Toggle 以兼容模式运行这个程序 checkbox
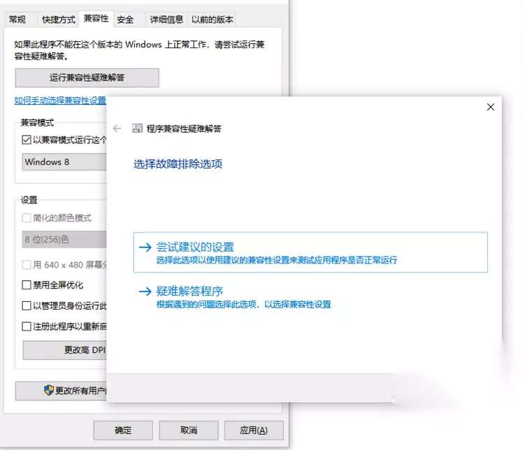Viewport: 523px width, 450px height. click(27, 140)
